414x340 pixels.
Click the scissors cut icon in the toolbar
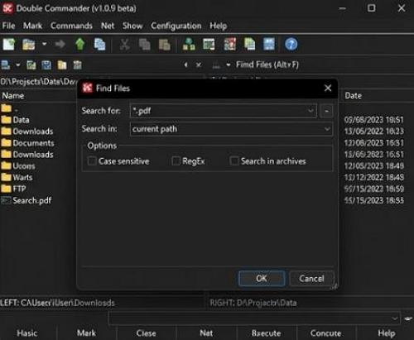click(124, 45)
